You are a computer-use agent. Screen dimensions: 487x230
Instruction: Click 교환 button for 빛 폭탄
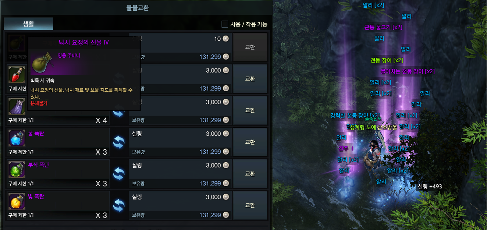(x=250, y=205)
